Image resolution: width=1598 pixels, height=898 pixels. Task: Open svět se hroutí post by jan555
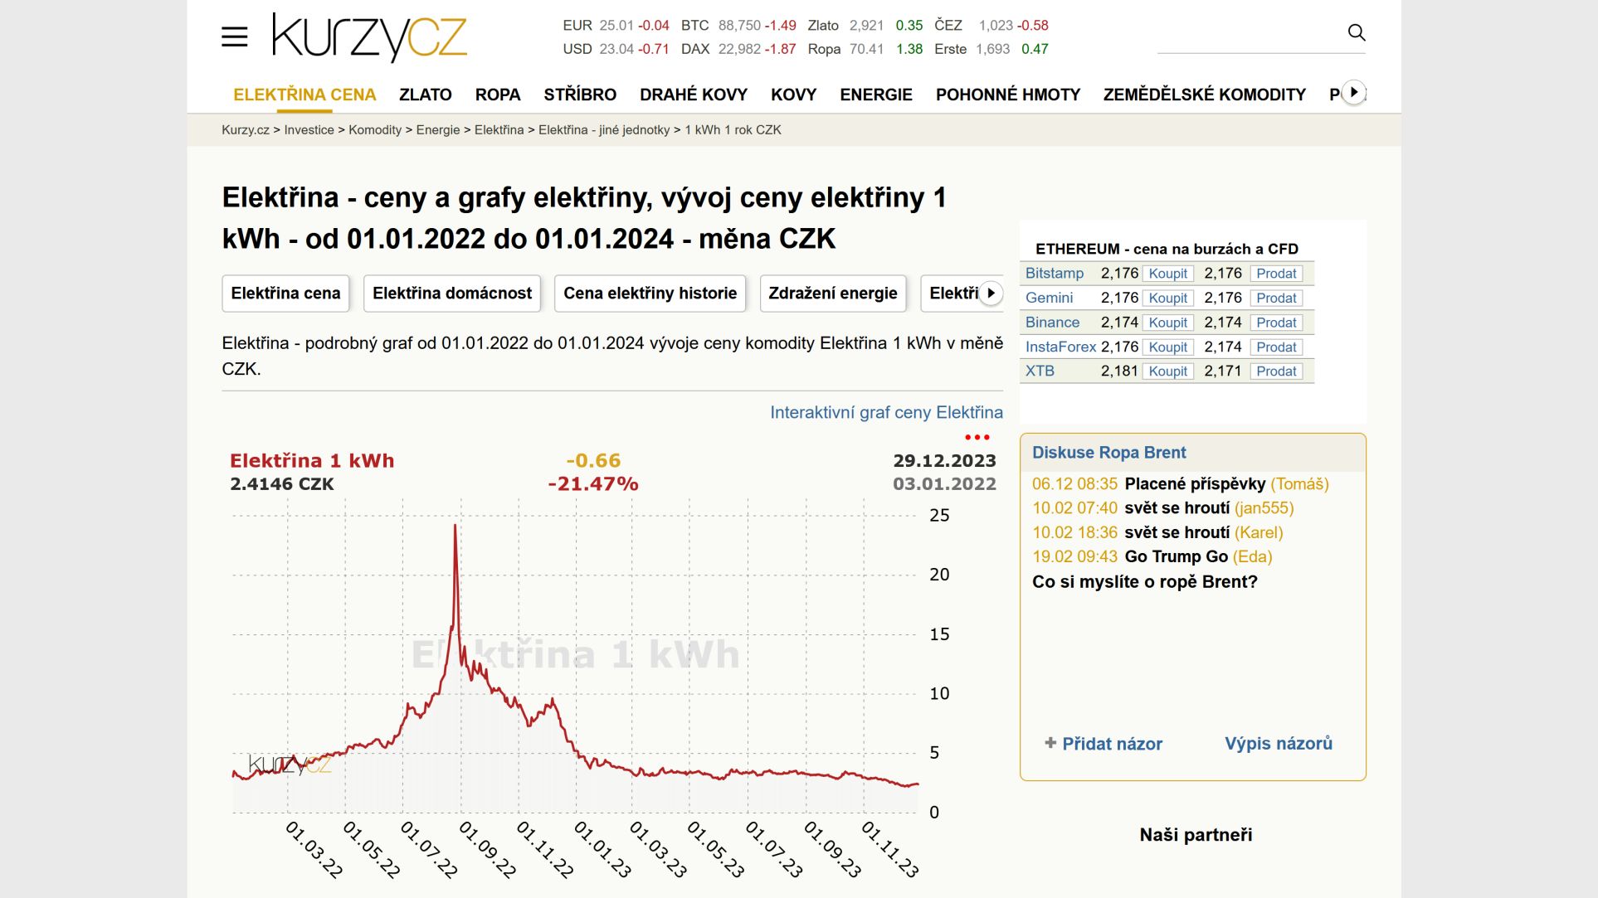tap(1177, 508)
